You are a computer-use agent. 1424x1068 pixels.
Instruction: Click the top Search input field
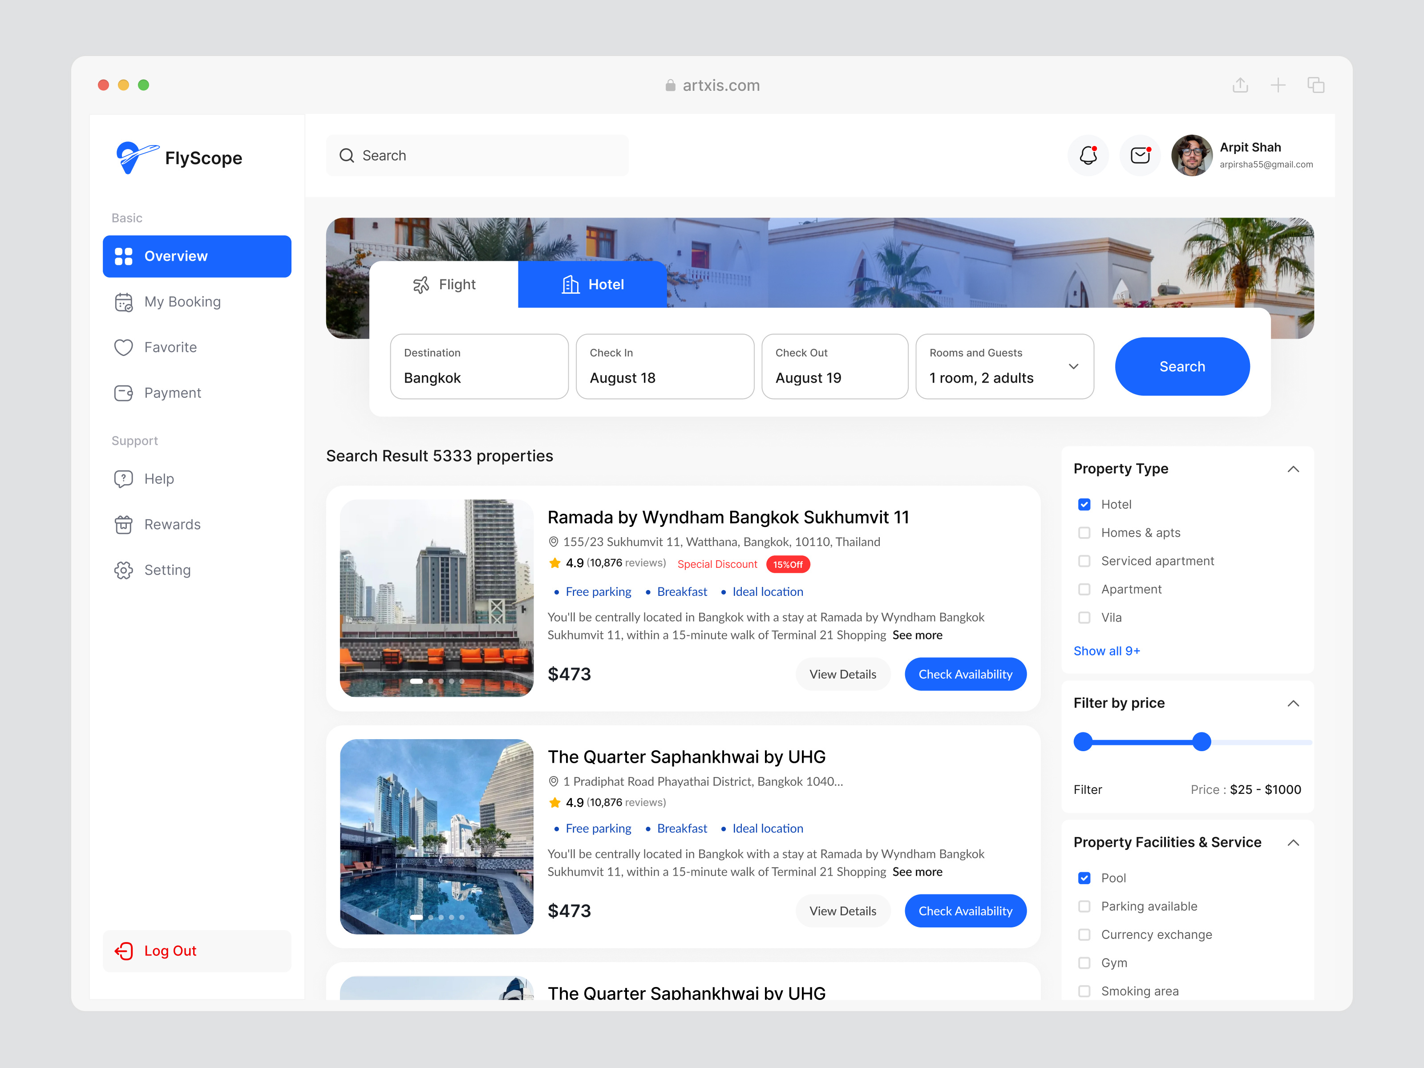(477, 156)
